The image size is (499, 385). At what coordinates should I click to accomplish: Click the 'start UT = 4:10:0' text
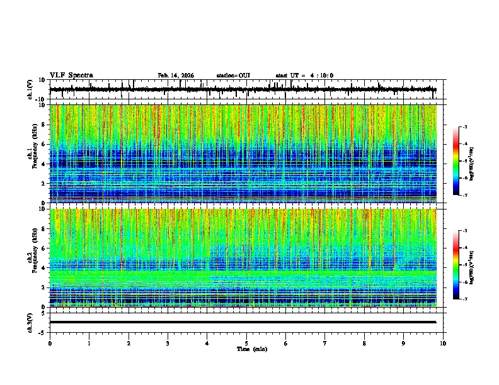(x=304, y=75)
